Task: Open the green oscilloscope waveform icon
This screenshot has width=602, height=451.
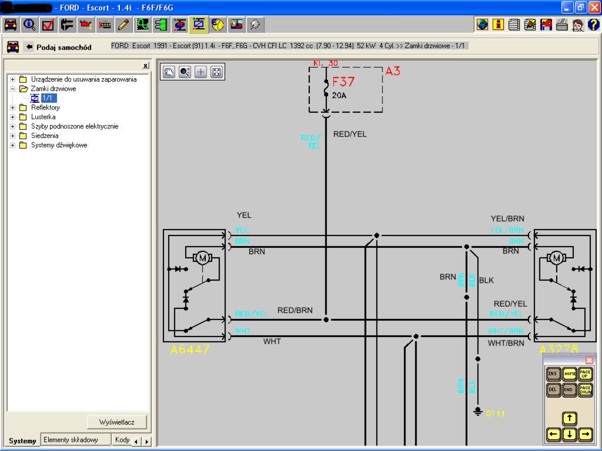Action: (142, 25)
